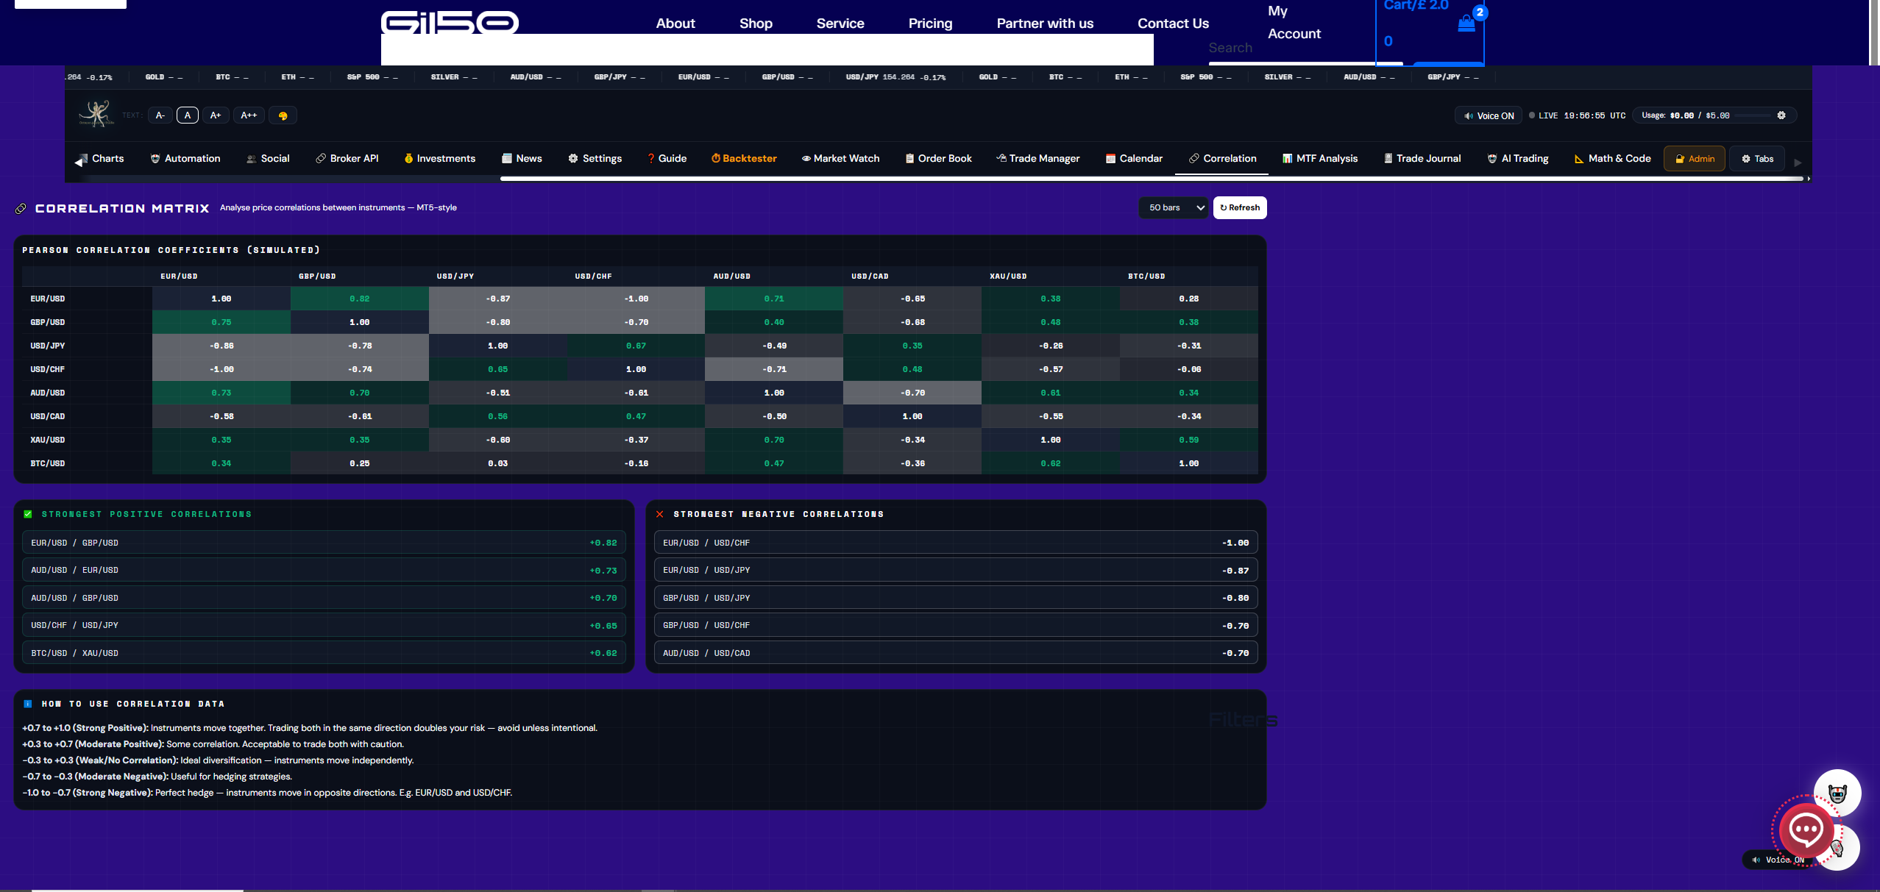Screen dimensions: 1880x892
Task: Select the A++ text size option
Action: [249, 115]
